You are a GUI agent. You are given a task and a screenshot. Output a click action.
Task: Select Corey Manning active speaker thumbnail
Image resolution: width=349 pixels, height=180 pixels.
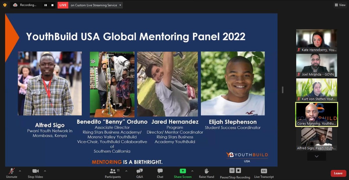316,114
